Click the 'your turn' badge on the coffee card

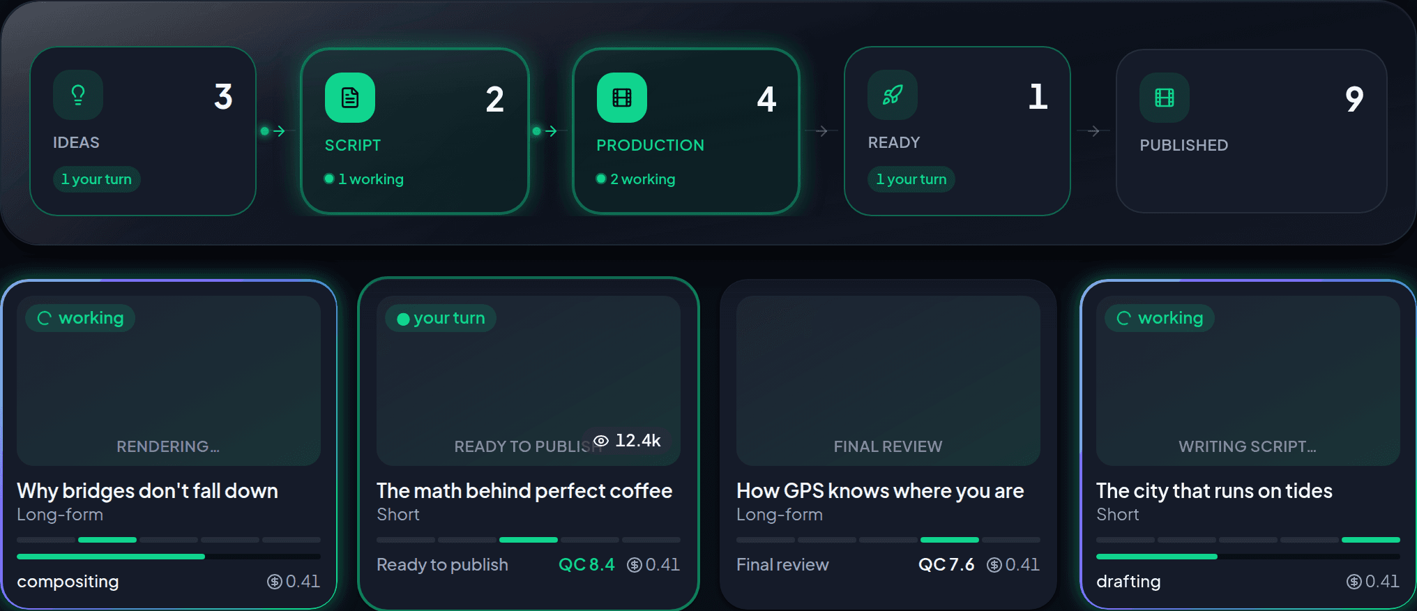pos(441,318)
